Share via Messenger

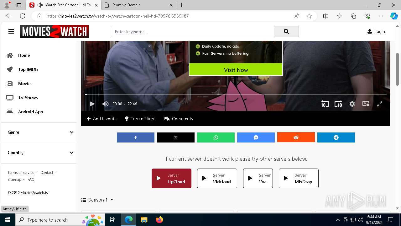click(256, 137)
